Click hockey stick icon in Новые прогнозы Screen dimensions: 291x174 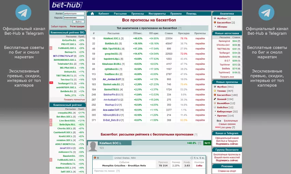coord(215,99)
